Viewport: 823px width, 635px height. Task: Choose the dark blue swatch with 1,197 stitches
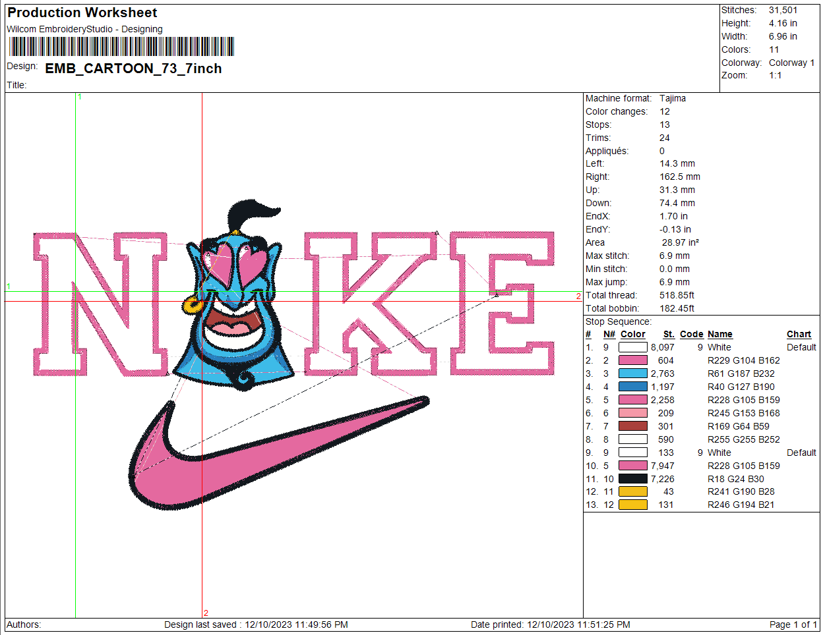pyautogui.click(x=633, y=387)
